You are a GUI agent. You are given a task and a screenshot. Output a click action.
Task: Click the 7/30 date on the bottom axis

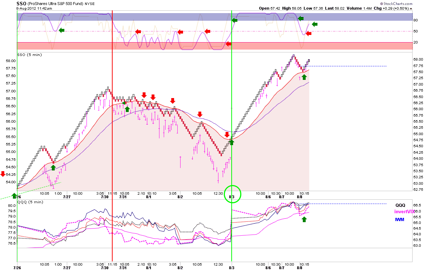pyautogui.click(x=105, y=267)
